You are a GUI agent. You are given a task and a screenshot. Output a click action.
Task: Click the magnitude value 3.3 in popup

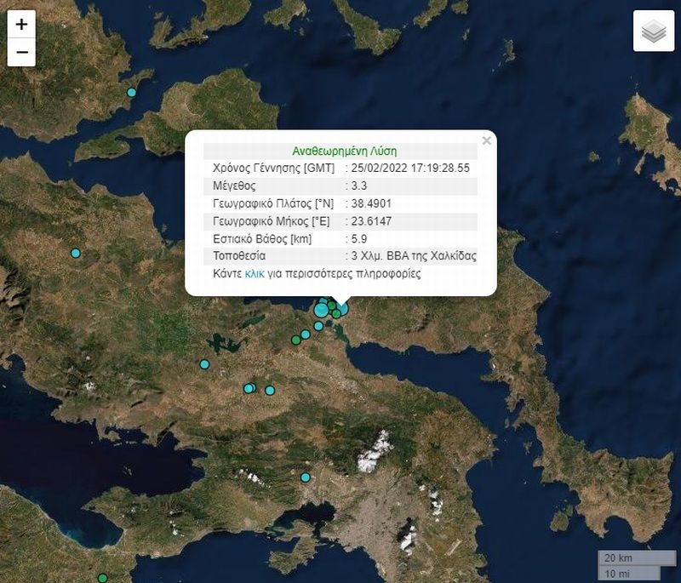click(x=359, y=186)
